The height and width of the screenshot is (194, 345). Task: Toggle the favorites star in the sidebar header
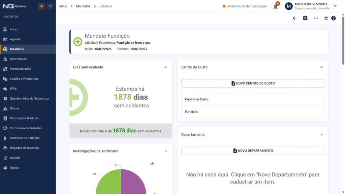[41, 6]
